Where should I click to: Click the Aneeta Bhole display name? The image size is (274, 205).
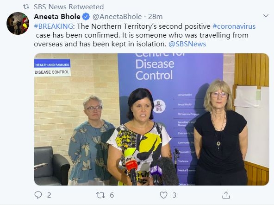(x=57, y=17)
